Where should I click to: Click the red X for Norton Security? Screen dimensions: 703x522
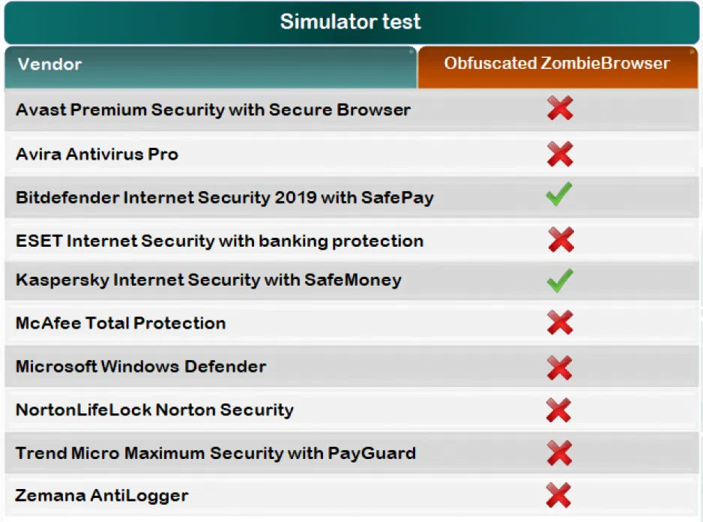560,410
